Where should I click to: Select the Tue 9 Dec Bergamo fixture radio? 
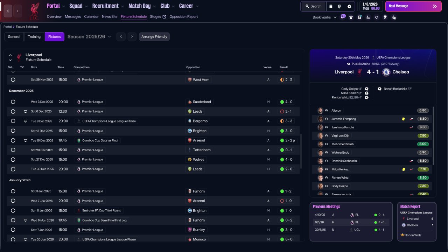pyautogui.click(x=13, y=121)
